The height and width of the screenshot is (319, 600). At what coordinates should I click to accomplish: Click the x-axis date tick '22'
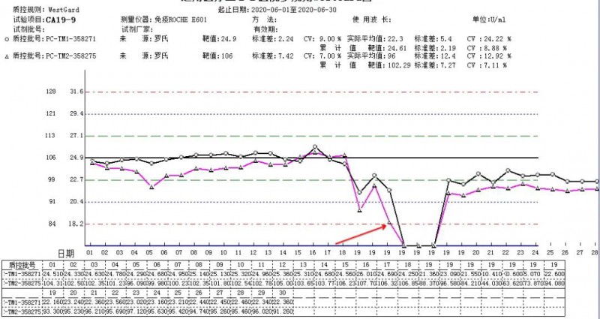pyautogui.click(x=505, y=253)
